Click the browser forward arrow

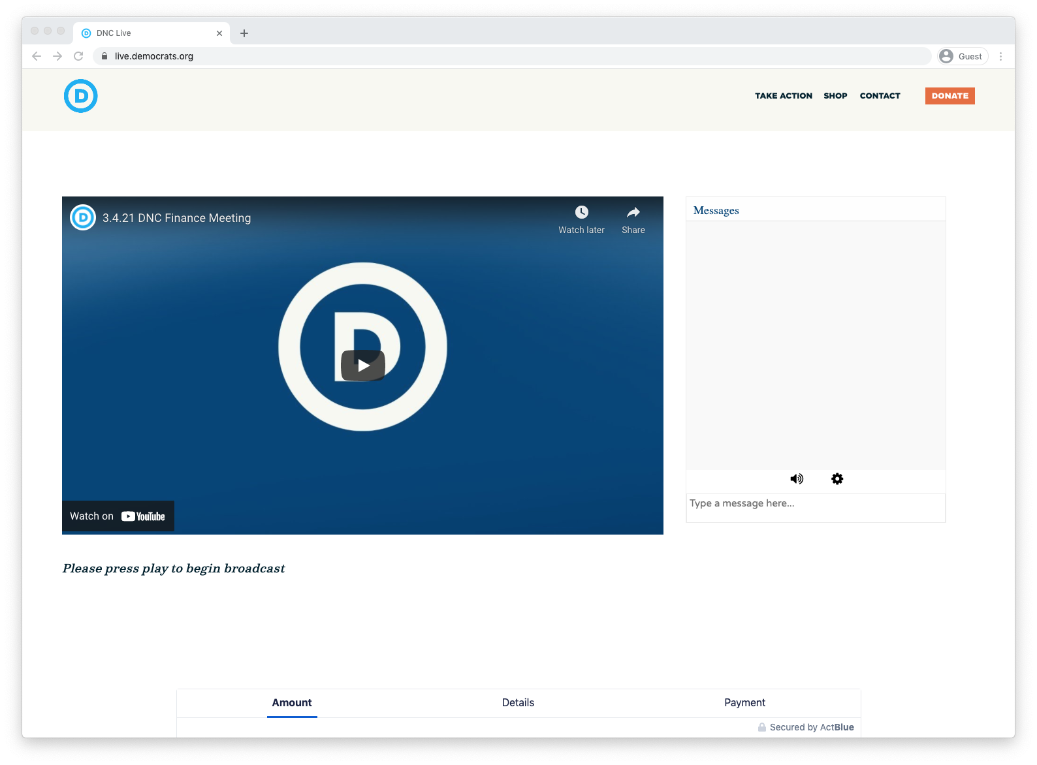[57, 56]
